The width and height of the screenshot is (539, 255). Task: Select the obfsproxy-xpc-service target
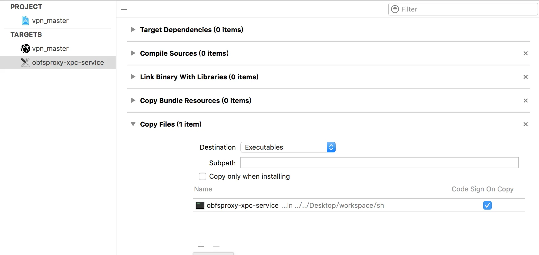(68, 62)
